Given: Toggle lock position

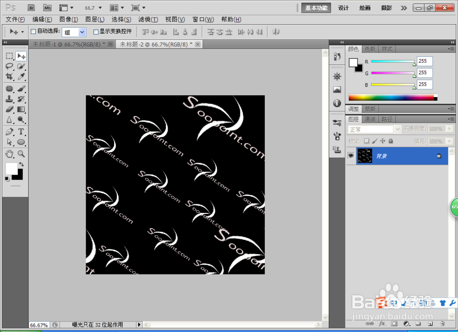Looking at the screenshot, I should tap(382, 142).
